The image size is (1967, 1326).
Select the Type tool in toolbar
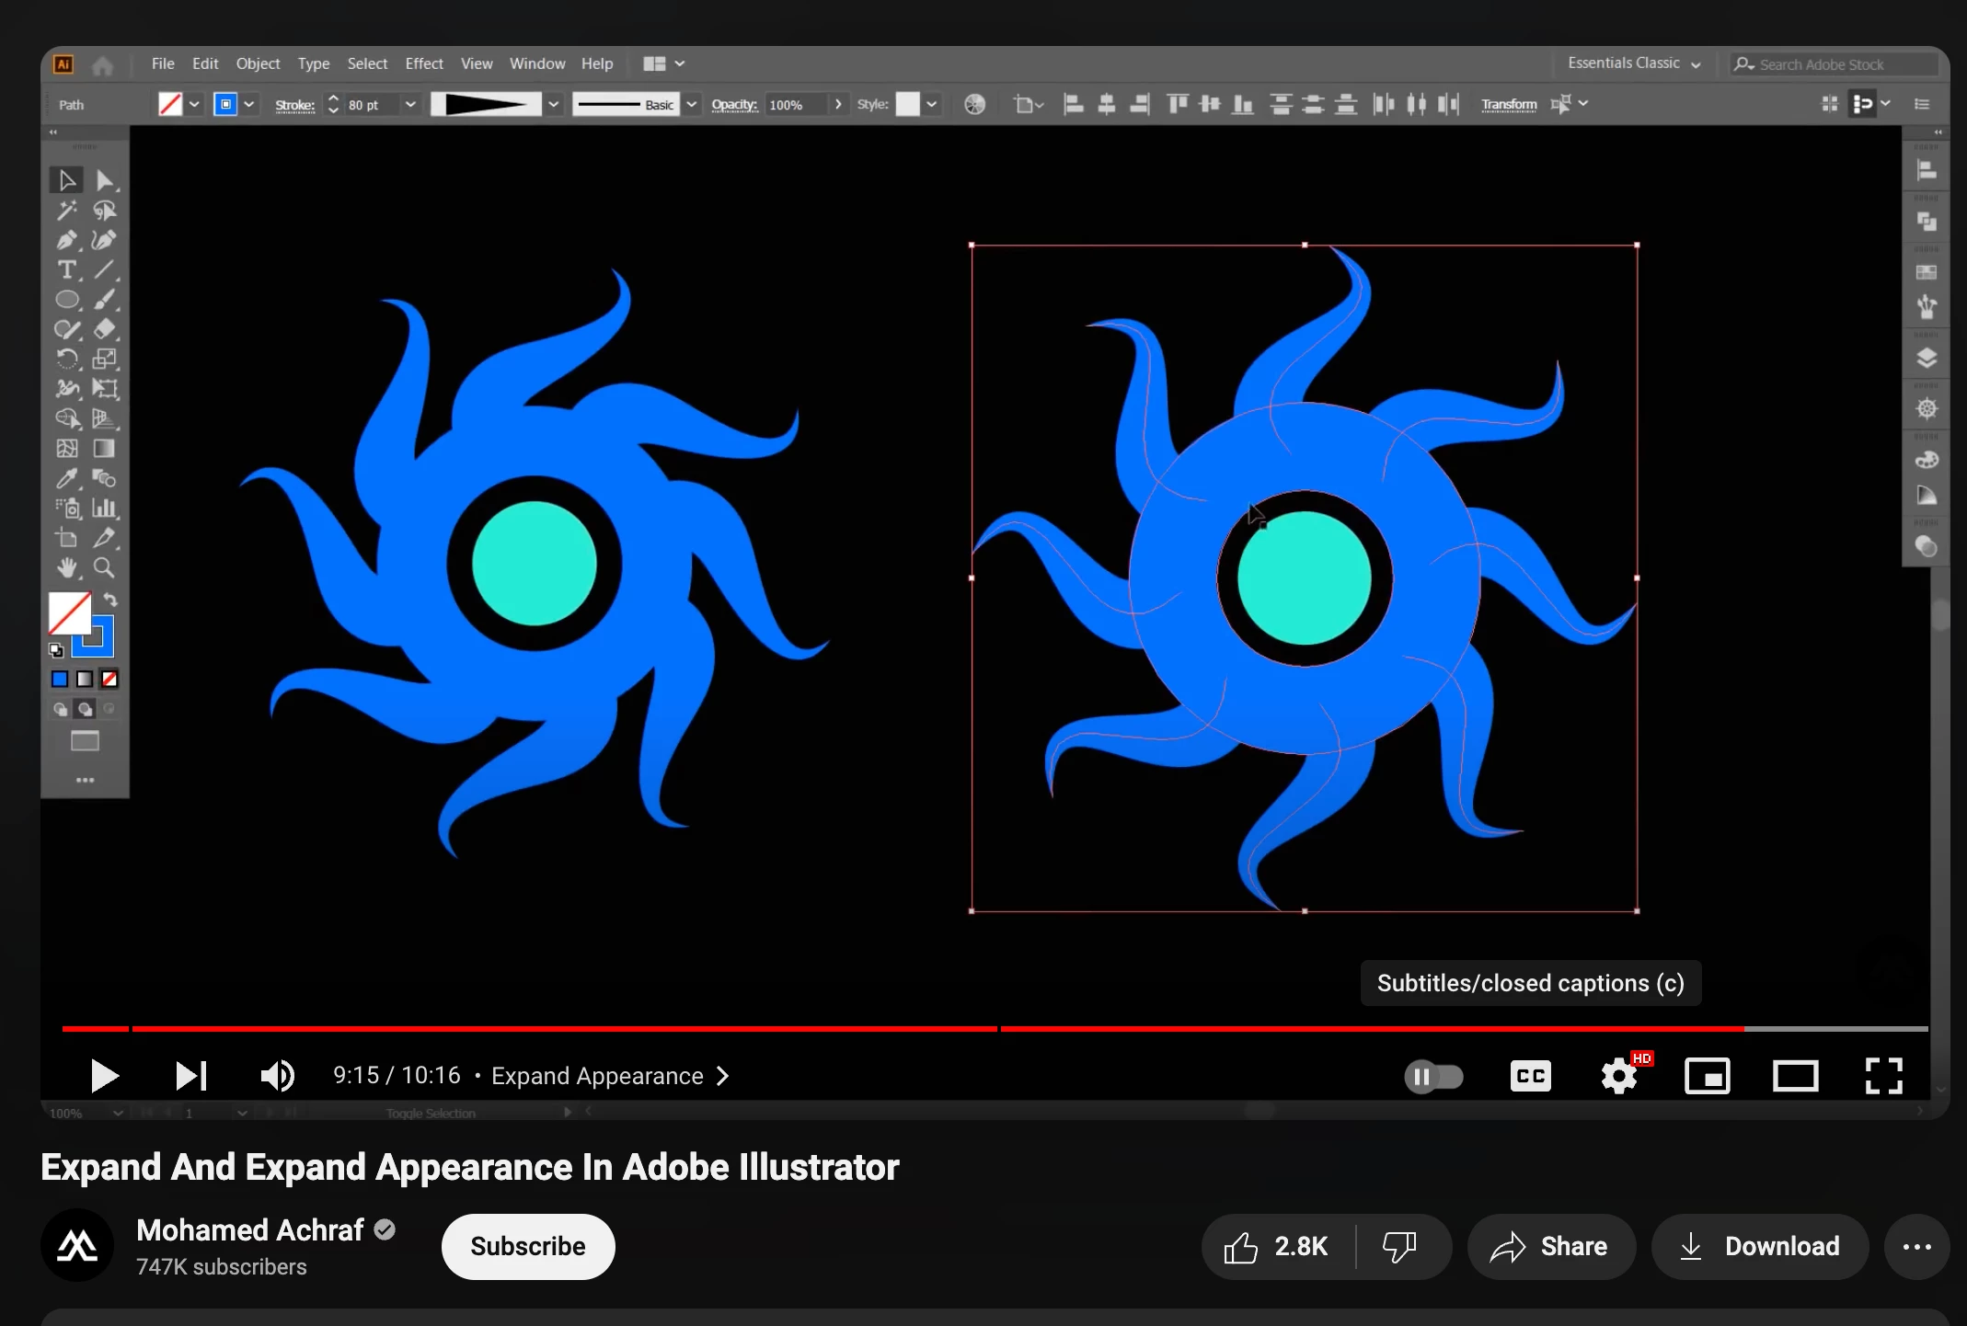(66, 270)
